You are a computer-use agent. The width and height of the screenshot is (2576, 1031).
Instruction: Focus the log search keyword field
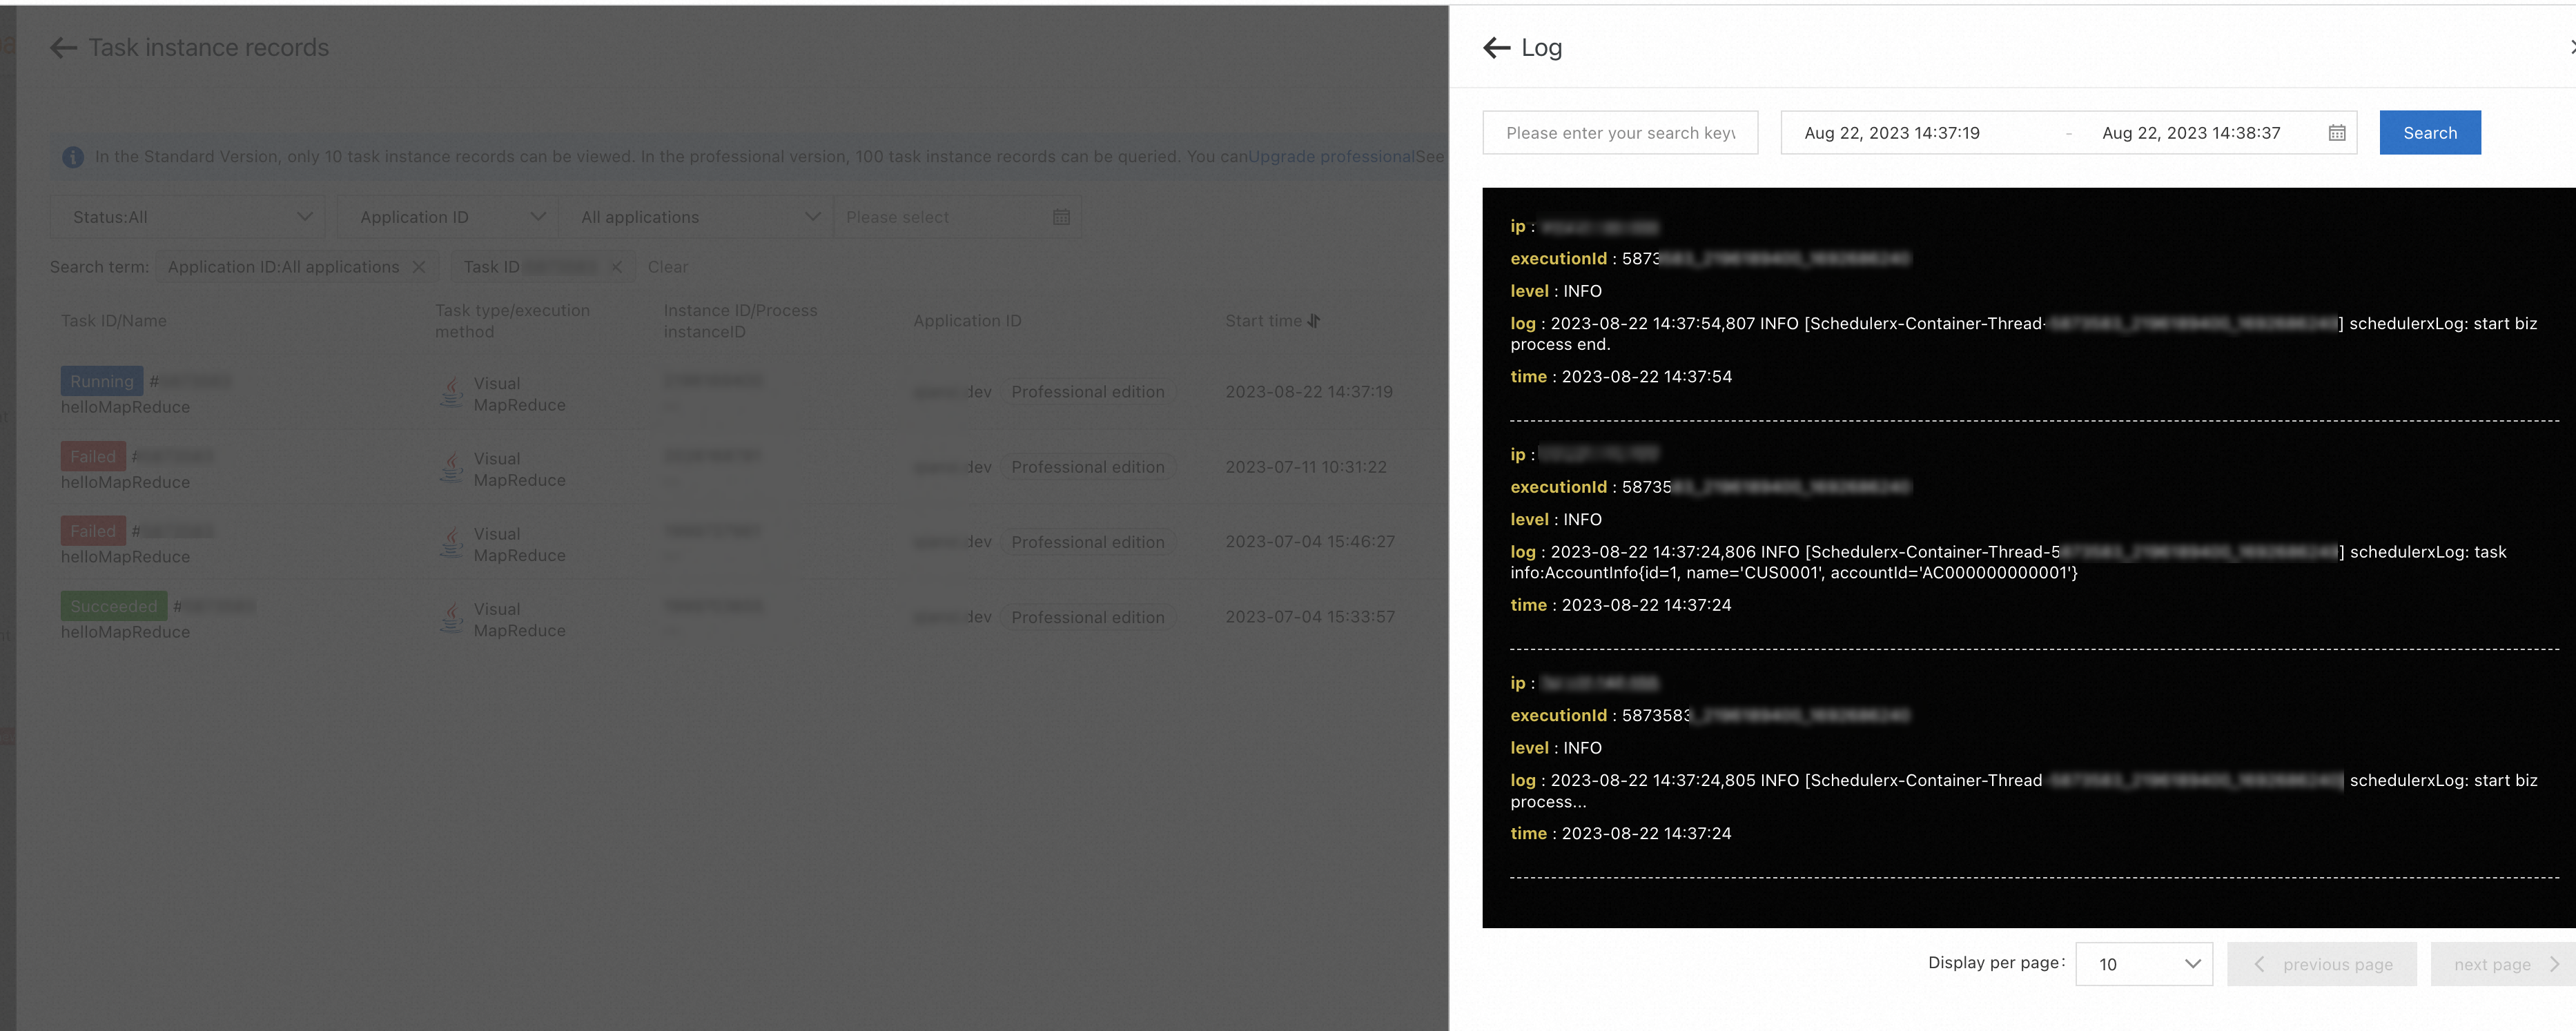coord(1620,133)
